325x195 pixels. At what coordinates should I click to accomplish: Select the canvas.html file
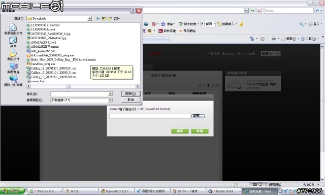point(36,81)
